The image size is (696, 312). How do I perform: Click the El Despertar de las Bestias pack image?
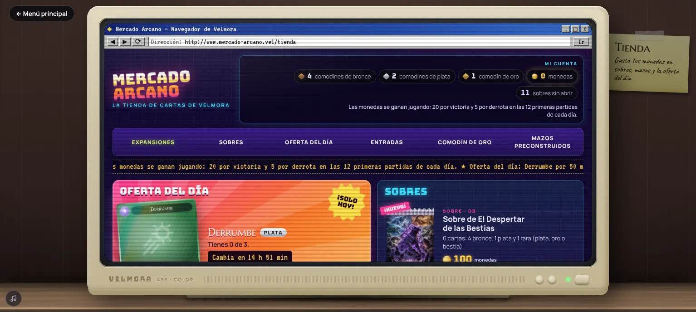(x=410, y=236)
